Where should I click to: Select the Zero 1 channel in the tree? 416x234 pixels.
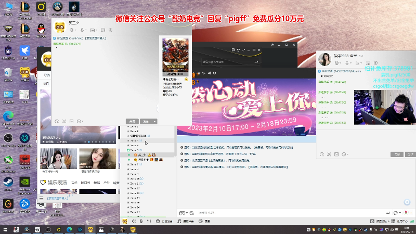pos(134,126)
